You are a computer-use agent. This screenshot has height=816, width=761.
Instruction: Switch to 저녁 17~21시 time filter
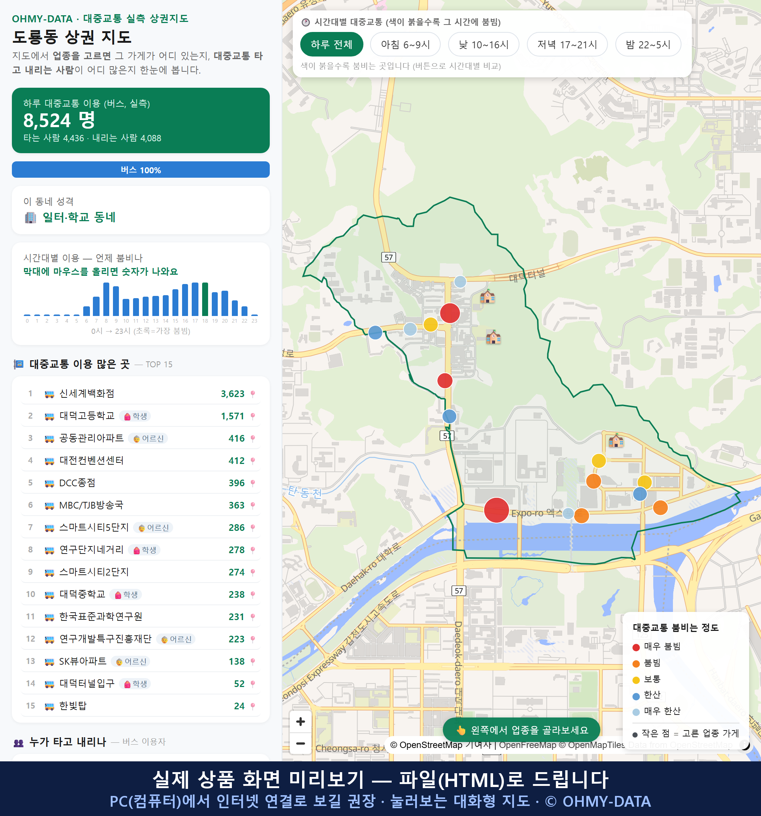point(567,44)
